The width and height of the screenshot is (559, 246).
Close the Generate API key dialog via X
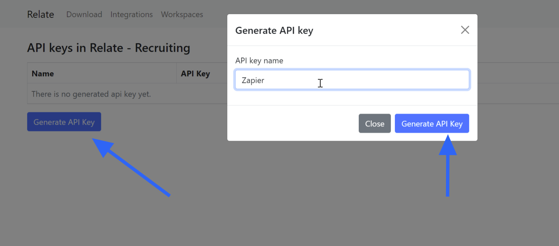(465, 30)
